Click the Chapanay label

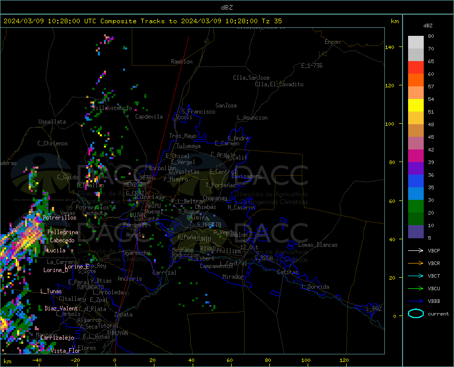215,198
